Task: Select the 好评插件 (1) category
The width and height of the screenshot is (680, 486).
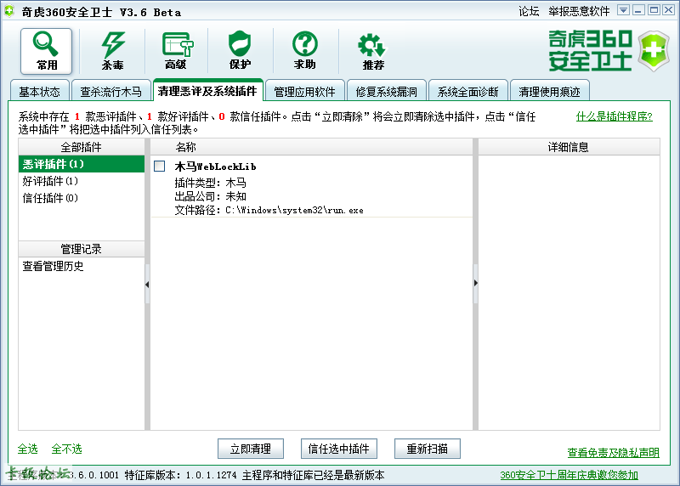Action: (x=82, y=181)
